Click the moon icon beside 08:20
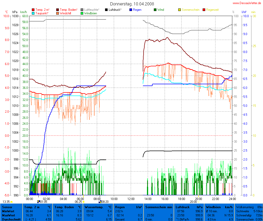 [100, 202]
